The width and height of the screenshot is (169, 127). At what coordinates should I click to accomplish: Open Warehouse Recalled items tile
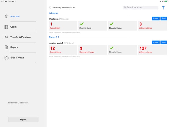click(x=122, y=26)
